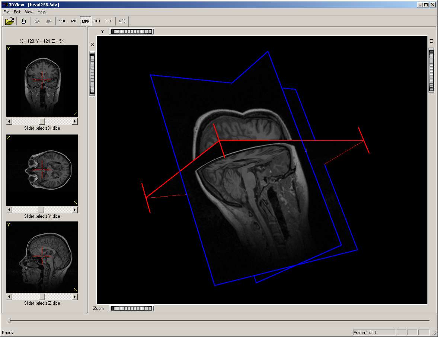Activate the CUT mode button
The image size is (438, 337).
pos(97,21)
